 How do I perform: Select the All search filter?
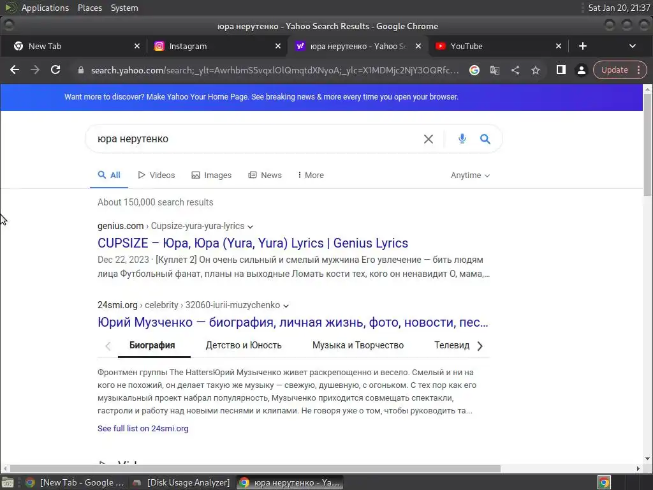tap(109, 175)
